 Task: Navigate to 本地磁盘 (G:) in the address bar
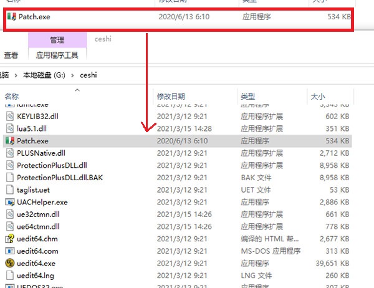[43, 75]
